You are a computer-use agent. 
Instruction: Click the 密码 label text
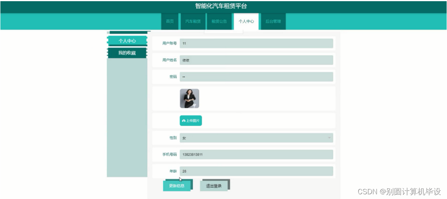coord(173,77)
